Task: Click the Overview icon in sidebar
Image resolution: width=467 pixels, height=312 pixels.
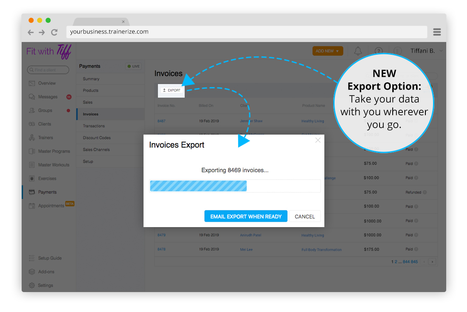Action: click(x=32, y=83)
